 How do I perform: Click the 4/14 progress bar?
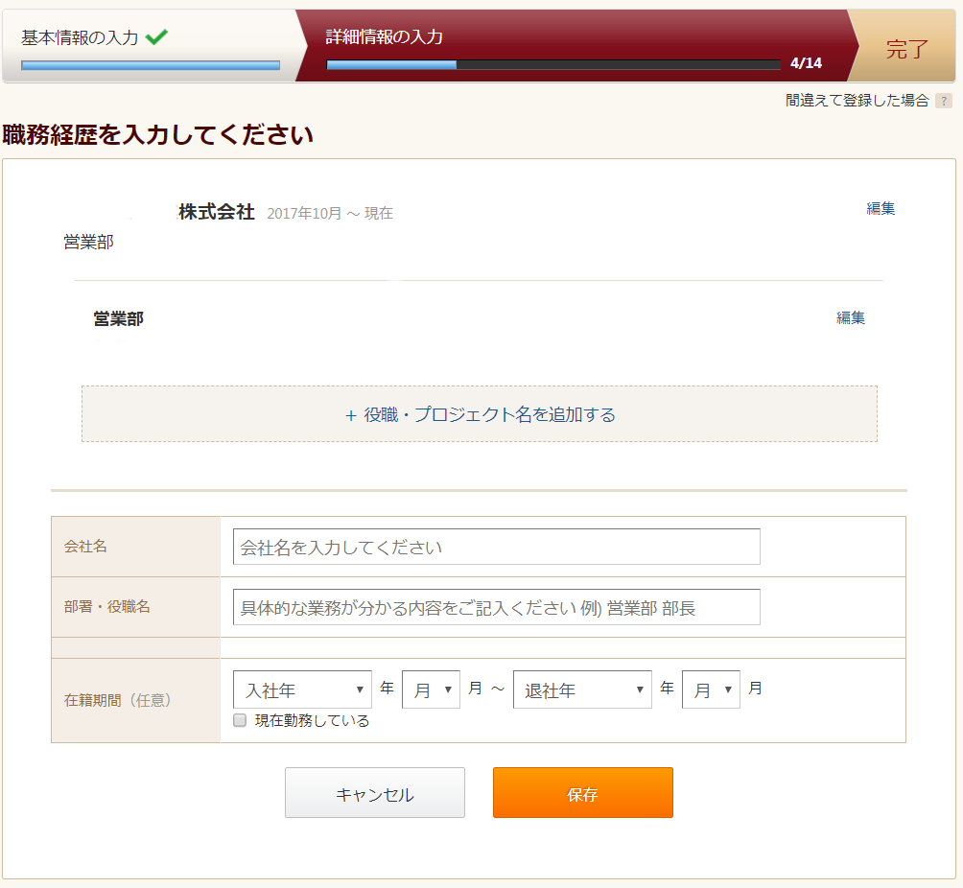(553, 65)
